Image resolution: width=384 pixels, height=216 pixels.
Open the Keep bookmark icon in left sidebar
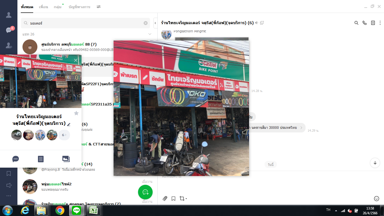(x=9, y=174)
